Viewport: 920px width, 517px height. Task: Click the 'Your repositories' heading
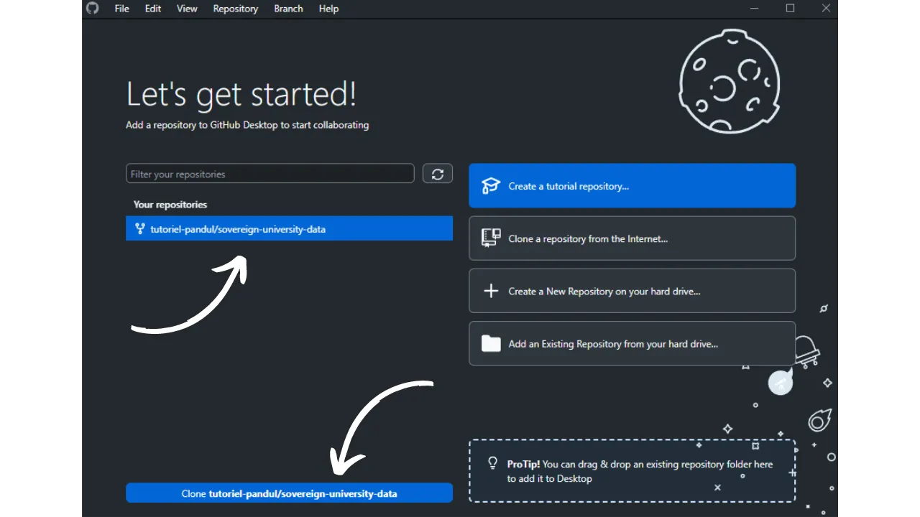tap(170, 205)
